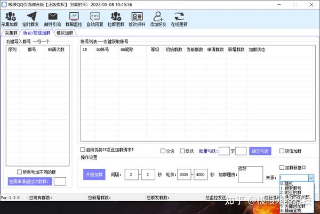Open the 自动回复 chat-bubble tool
This screenshot has height=214, width=320.
point(95,19)
